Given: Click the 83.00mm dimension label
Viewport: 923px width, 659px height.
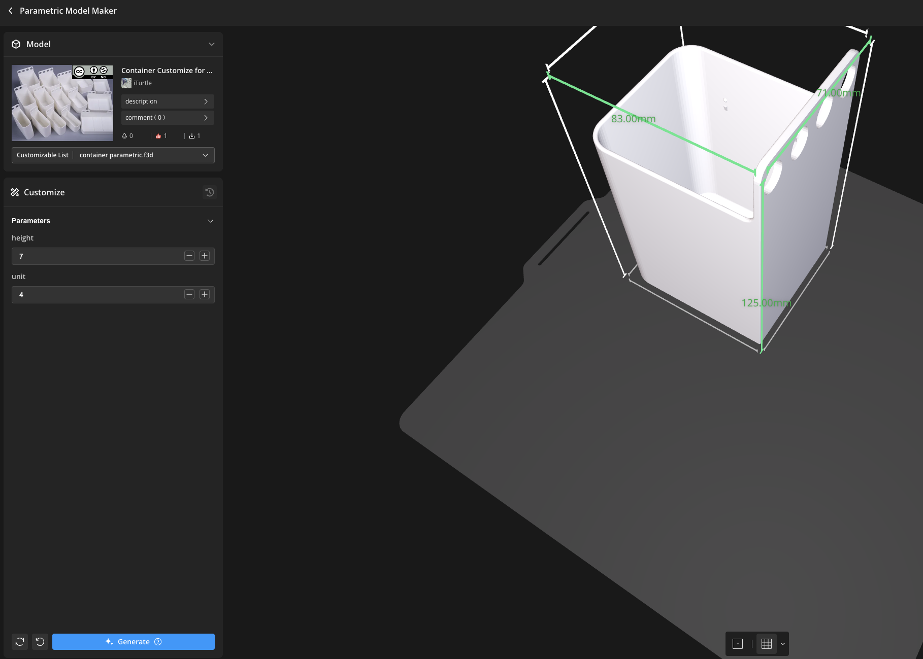Looking at the screenshot, I should click(633, 119).
